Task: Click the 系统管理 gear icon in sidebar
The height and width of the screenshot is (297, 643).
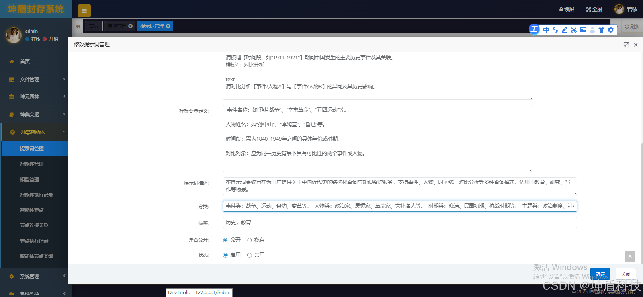Action: pos(12,277)
